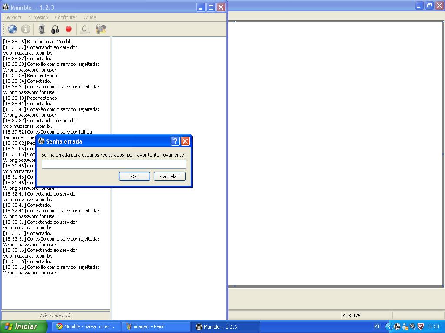Click the dialog's question mark help button
Viewport: 445px width, 333px height.
coord(175,141)
